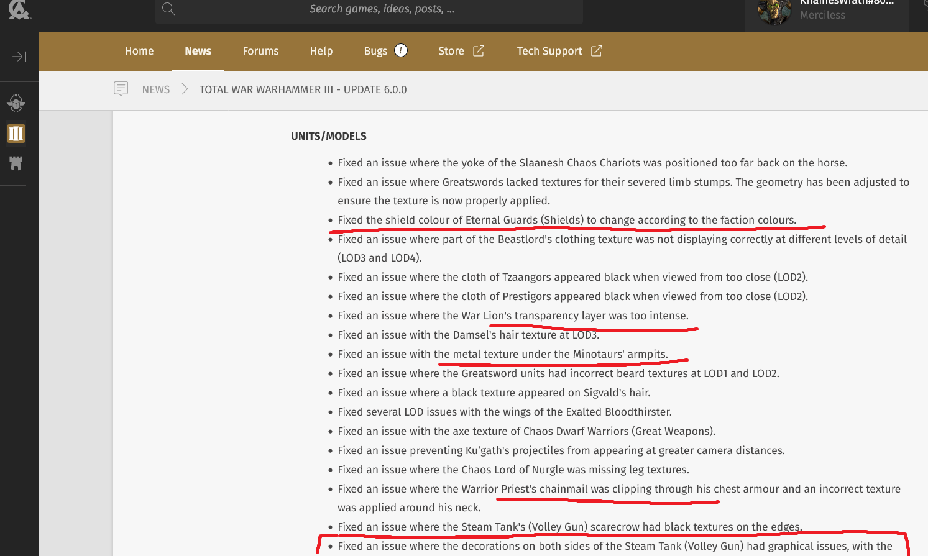Image resolution: width=928 pixels, height=556 pixels.
Task: Switch to the Help tab
Action: coord(321,51)
